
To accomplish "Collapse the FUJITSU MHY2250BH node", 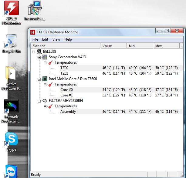I will pos(39,101).
